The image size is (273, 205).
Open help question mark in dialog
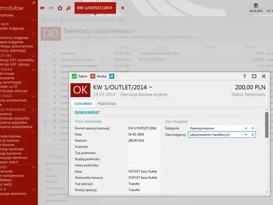tap(245, 76)
